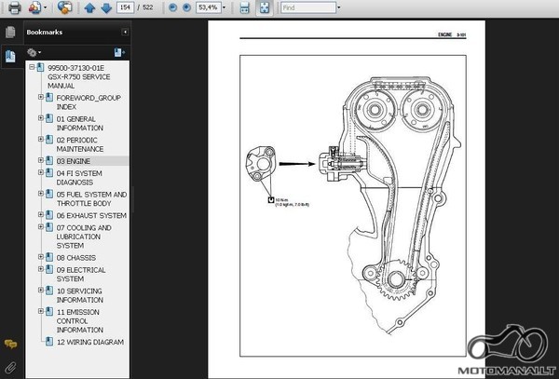Jump to FOREWORD_GROUP INDEX bookmark
The height and width of the screenshot is (379, 559).
(89, 102)
